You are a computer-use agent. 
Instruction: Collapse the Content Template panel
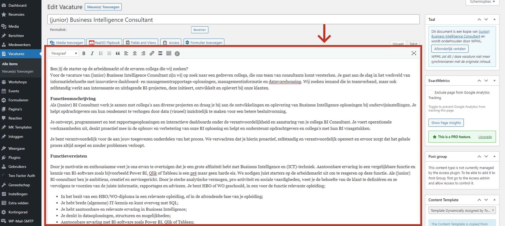[x=494, y=200]
